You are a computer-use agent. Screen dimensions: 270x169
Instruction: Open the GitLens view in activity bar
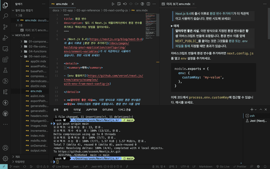click(x=5, y=81)
